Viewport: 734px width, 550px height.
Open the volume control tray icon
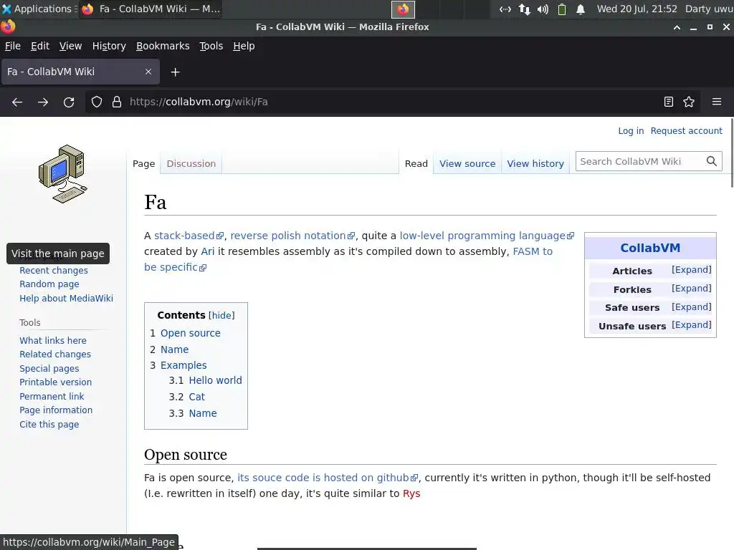click(x=543, y=9)
